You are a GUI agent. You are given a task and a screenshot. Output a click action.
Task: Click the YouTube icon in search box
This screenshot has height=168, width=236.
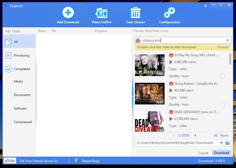138,40
